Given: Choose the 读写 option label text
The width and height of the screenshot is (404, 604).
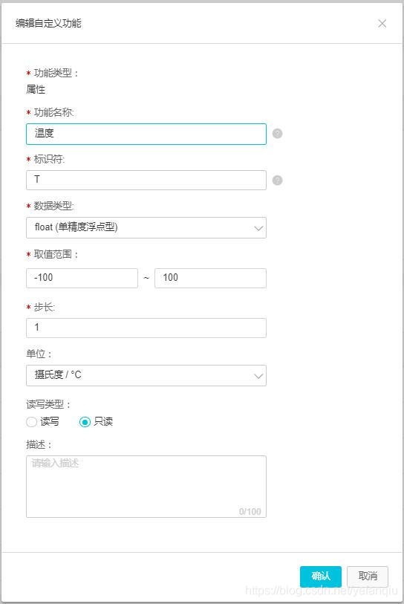Looking at the screenshot, I should (50, 422).
